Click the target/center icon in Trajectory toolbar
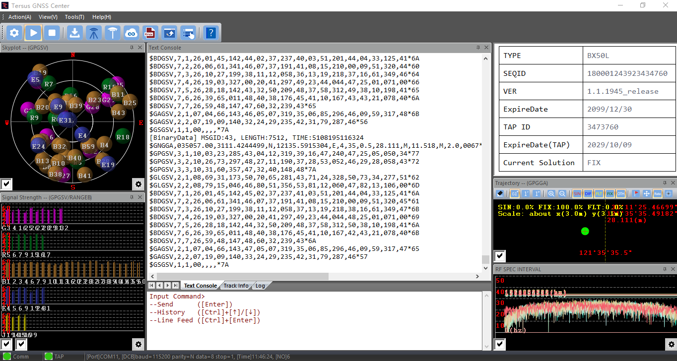The height and width of the screenshot is (361, 677). 668,193
